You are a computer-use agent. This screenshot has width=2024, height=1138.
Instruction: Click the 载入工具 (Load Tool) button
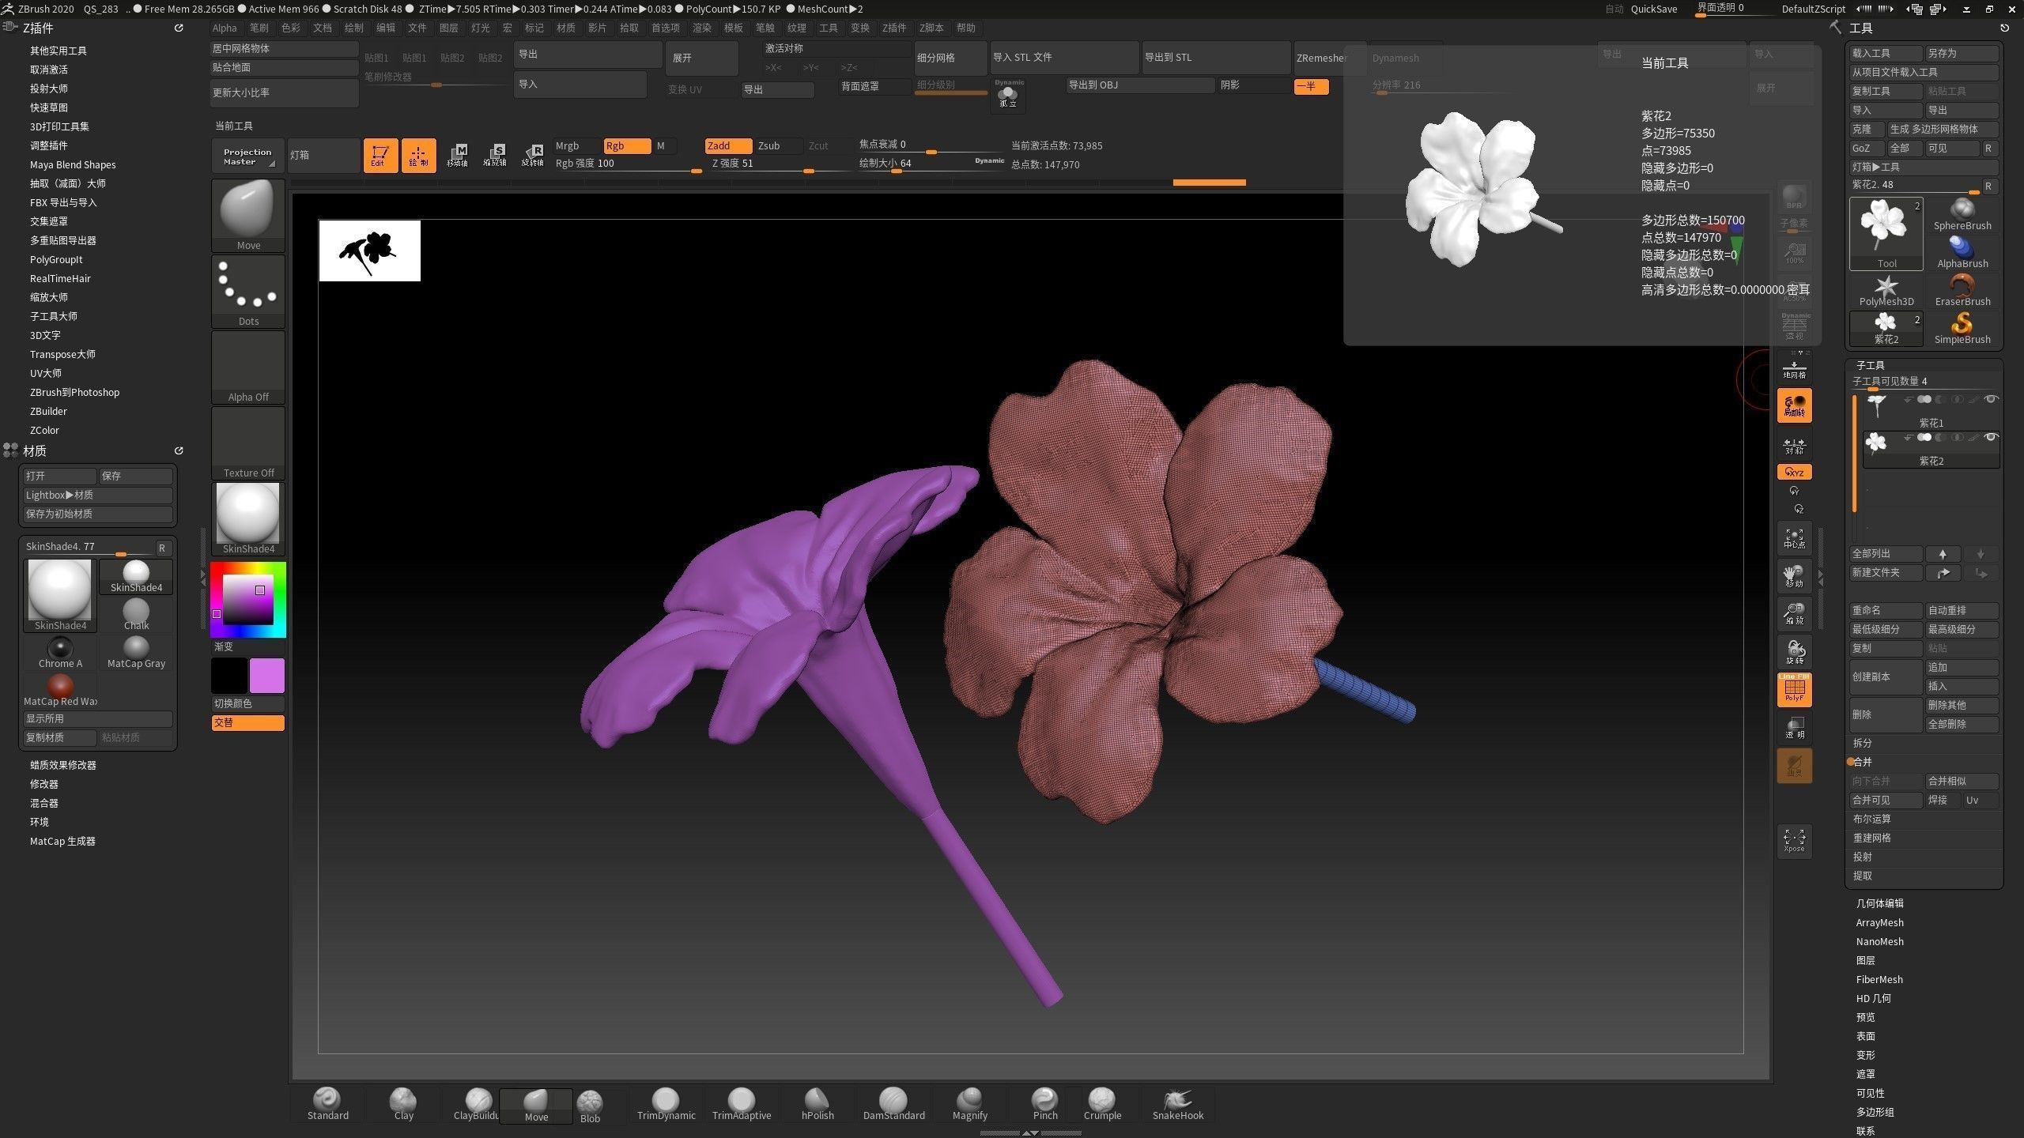point(1886,53)
